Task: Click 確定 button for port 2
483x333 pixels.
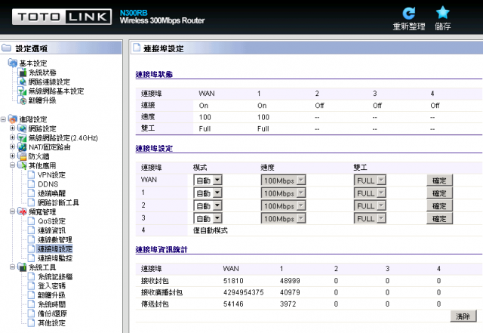Action: (x=439, y=205)
